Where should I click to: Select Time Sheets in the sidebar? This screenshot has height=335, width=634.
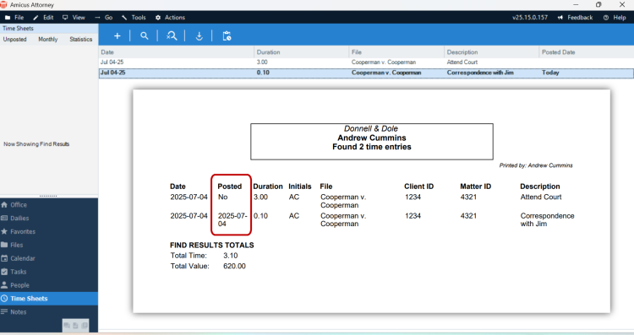(x=49, y=298)
